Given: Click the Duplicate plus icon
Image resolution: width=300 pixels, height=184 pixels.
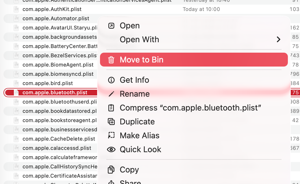Looking at the screenshot, I should (x=111, y=122).
